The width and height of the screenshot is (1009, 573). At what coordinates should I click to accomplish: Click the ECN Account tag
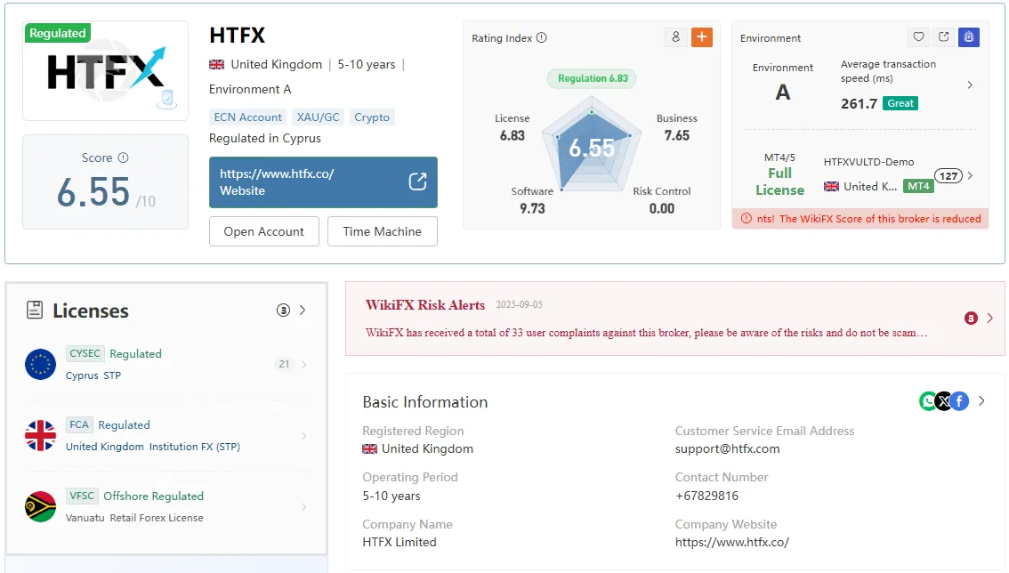click(247, 117)
